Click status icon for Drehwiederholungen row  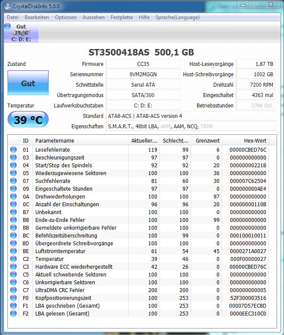(13, 196)
